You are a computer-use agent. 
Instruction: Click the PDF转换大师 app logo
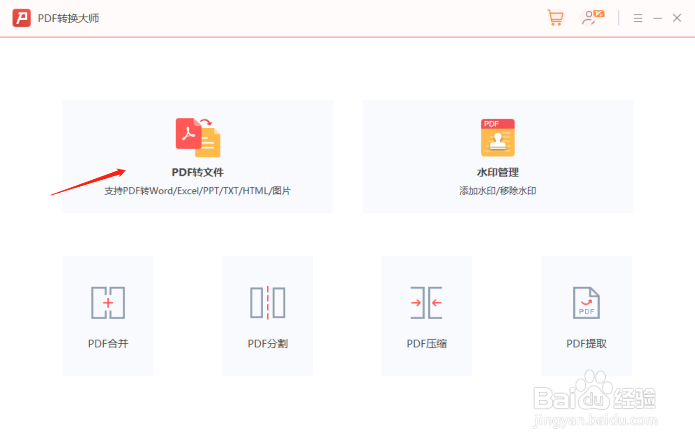pos(21,18)
